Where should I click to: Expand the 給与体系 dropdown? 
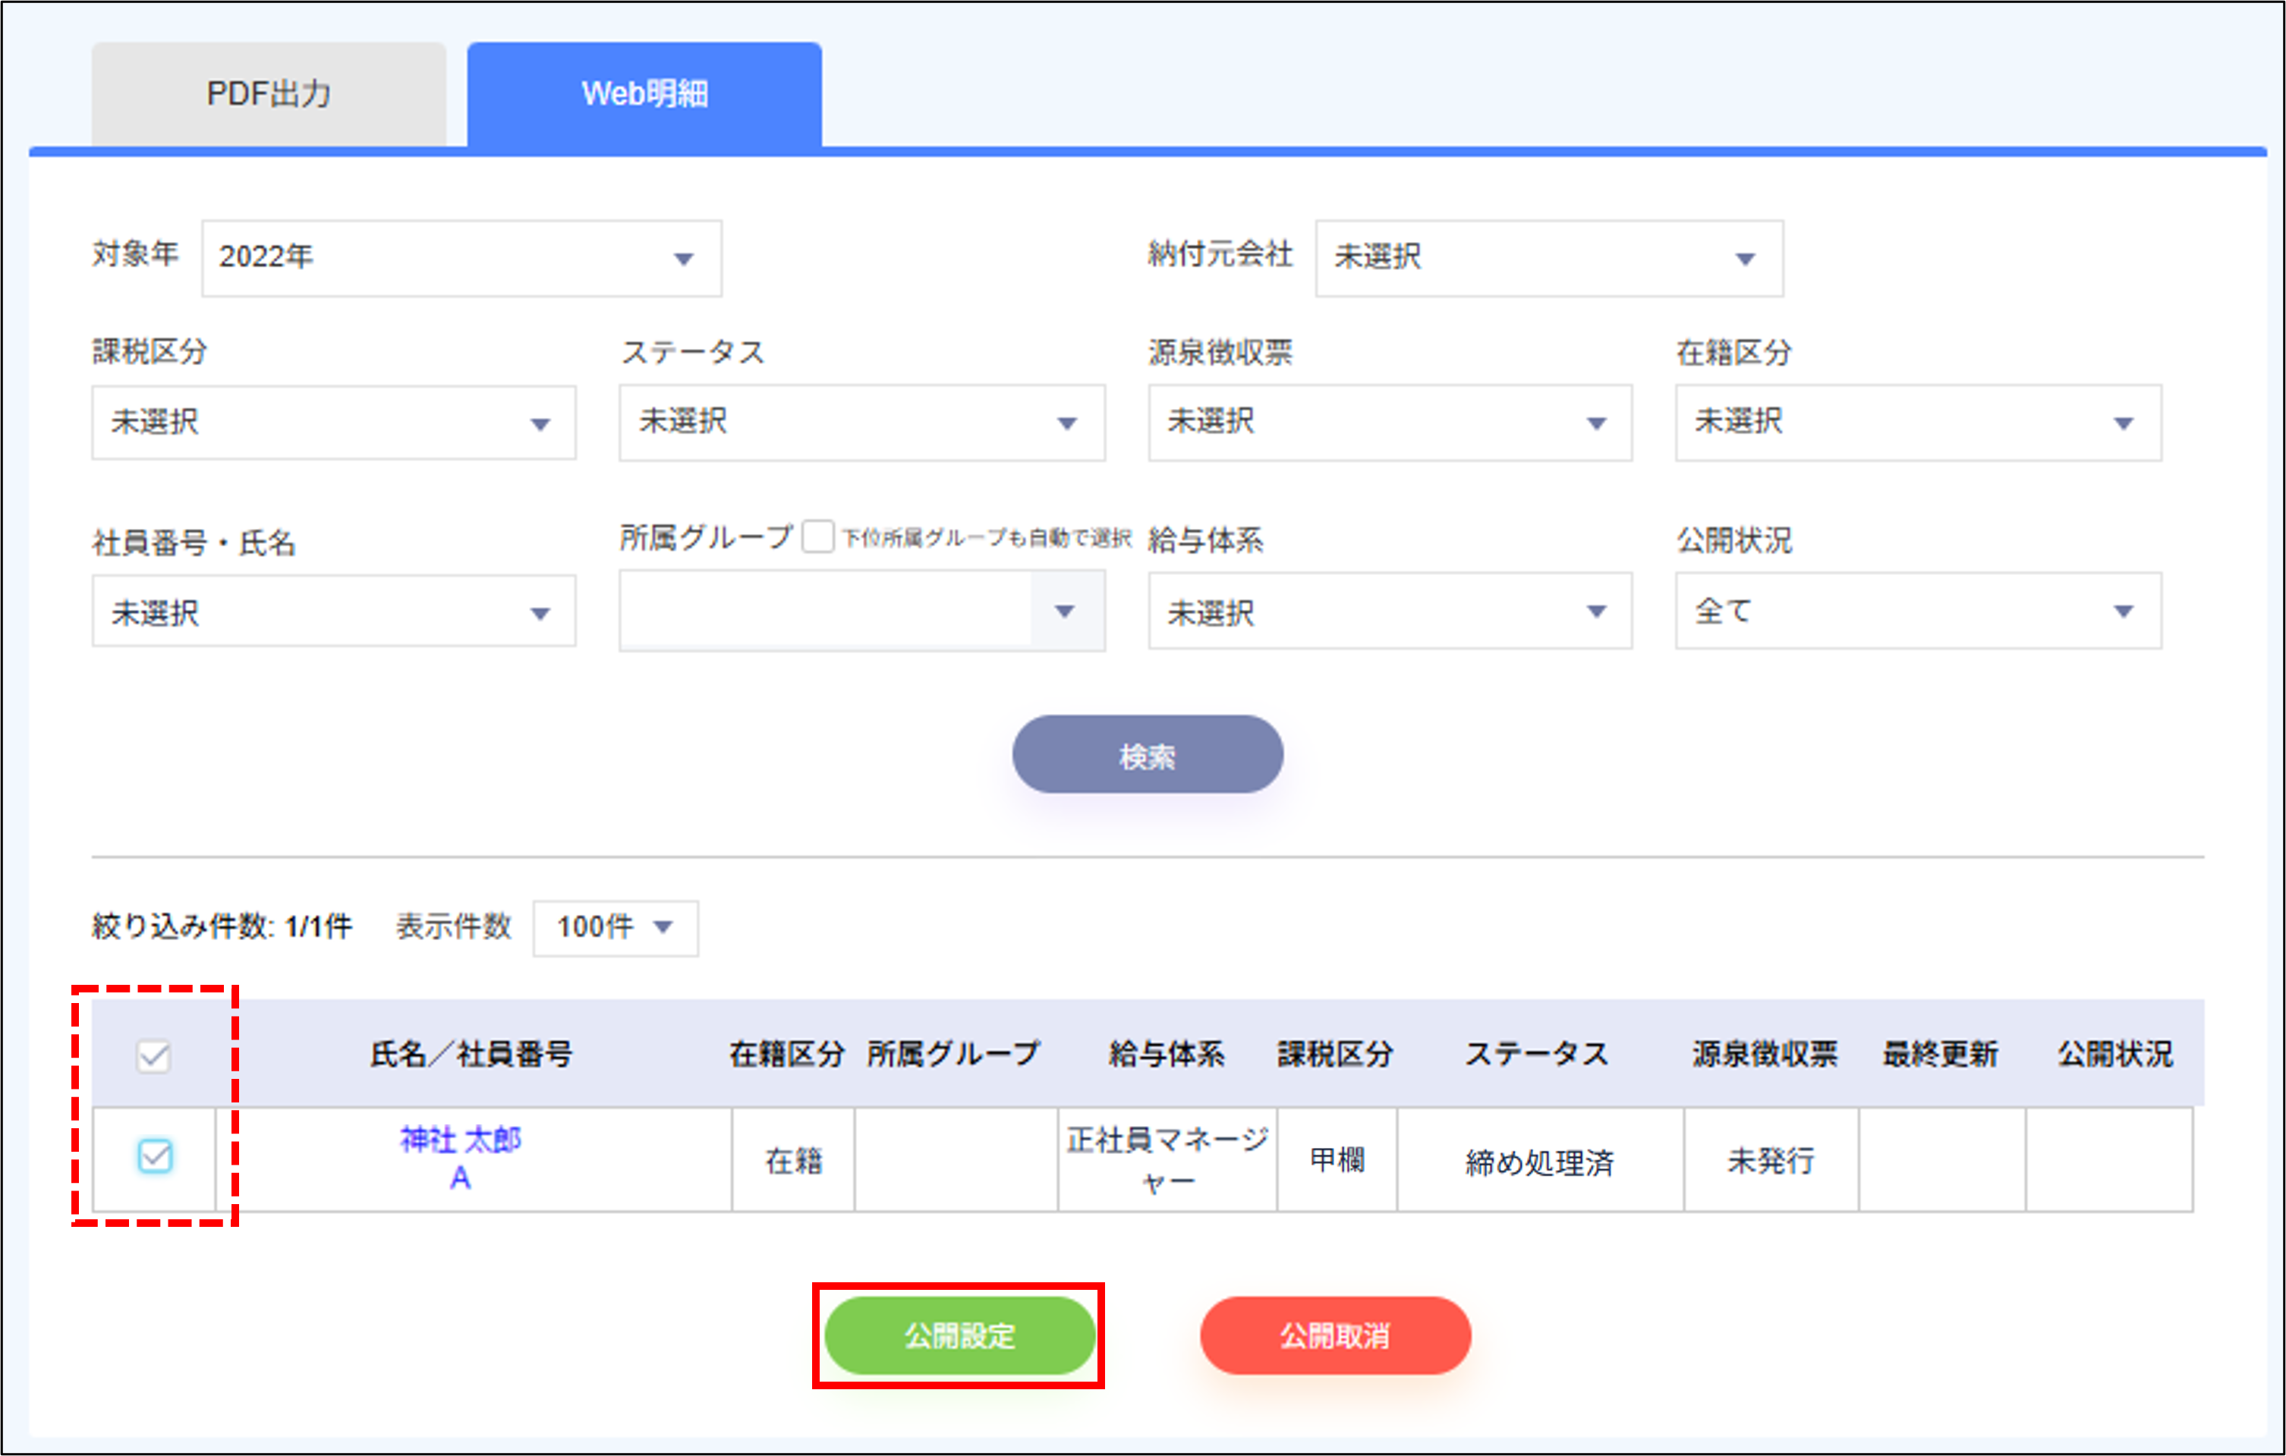(x=1389, y=612)
